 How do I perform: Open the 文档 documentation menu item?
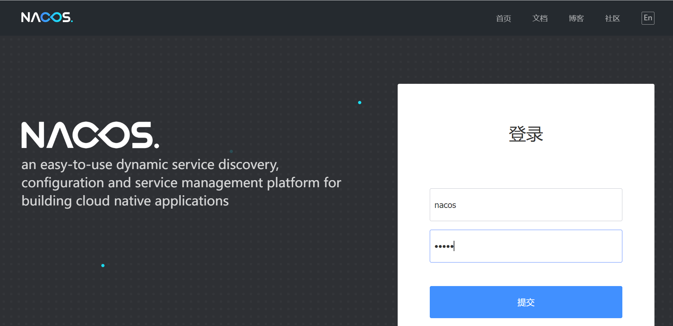[x=540, y=18]
